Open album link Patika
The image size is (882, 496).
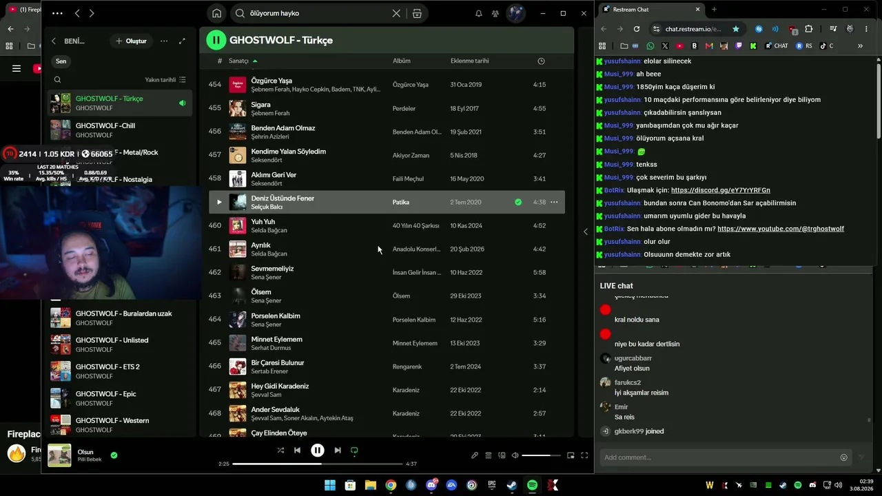point(401,202)
